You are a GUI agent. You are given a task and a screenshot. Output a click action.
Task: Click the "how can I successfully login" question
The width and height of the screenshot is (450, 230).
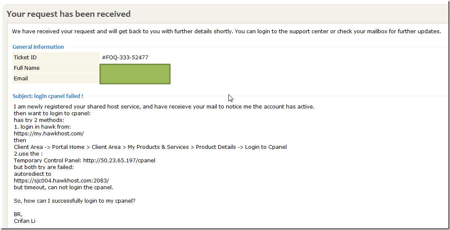pyautogui.click(x=74, y=201)
